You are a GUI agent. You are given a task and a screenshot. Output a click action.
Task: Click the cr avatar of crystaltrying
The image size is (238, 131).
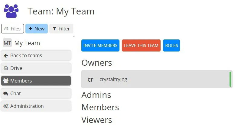tap(90, 80)
